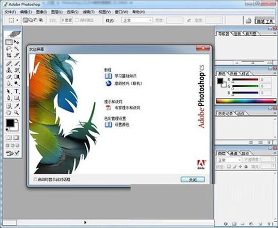Viewport: 278px width, 228px height.
Task: Open the History panel flyout menu arrow
Action: pos(275,113)
